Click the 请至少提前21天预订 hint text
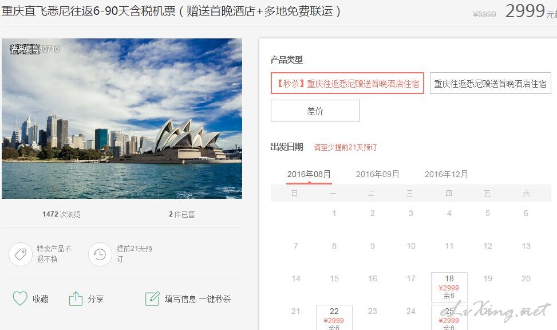Image resolution: width=557 pixels, height=330 pixels. pos(345,147)
